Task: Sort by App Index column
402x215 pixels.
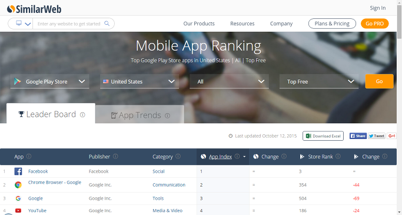Action: (x=220, y=157)
